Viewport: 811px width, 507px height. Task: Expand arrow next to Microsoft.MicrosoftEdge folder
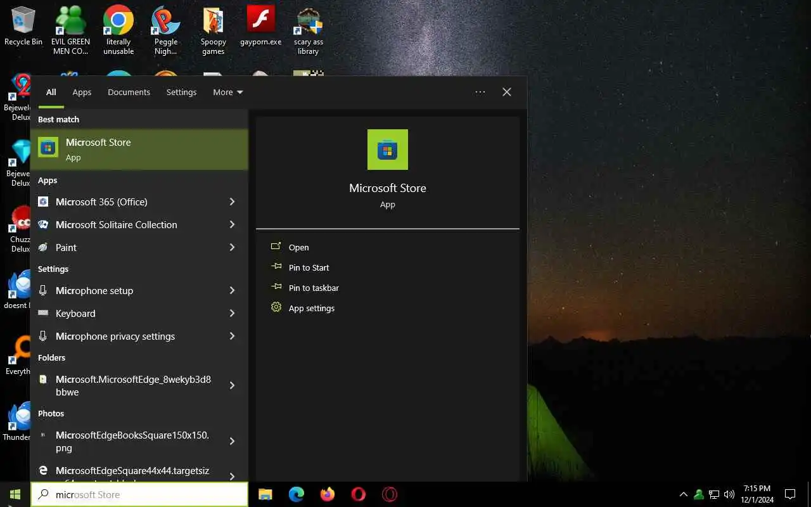233,385
